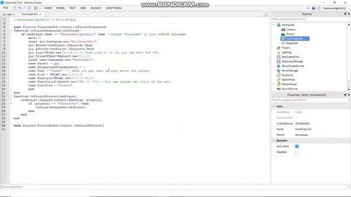Open the quick access toolbar dropdown arrow
The width and height of the screenshot is (351, 197).
click(40, 8)
